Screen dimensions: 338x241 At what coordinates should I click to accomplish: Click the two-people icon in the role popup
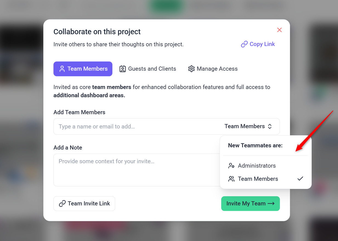pyautogui.click(x=231, y=179)
